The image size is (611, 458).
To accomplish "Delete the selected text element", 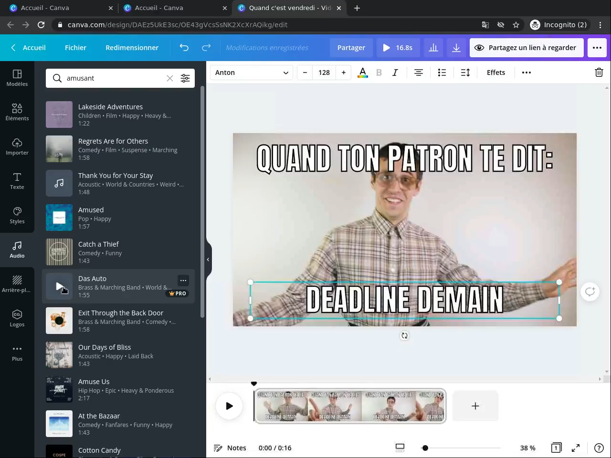I will pos(599,73).
